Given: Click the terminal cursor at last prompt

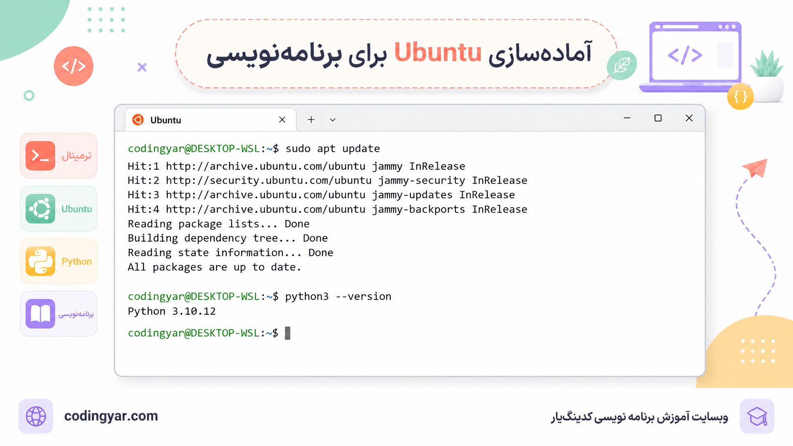Looking at the screenshot, I should coord(288,333).
